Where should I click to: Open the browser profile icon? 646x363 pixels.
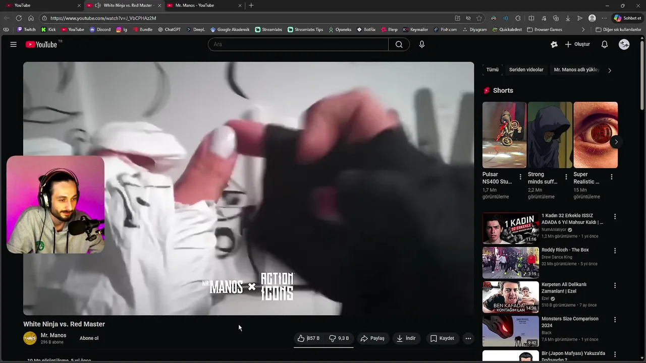point(592,18)
